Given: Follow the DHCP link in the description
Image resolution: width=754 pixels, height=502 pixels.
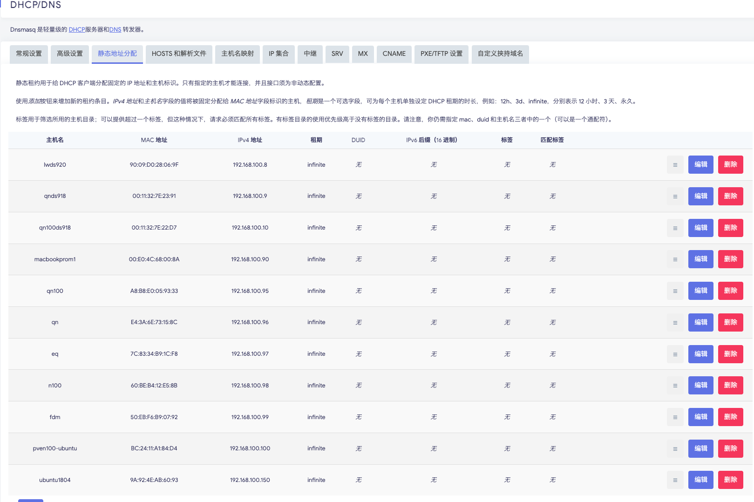Looking at the screenshot, I should 77,30.
